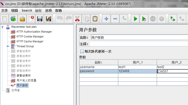Select 用户定义的变量 in the tree
This screenshot has width=188, height=105.
[26, 80]
